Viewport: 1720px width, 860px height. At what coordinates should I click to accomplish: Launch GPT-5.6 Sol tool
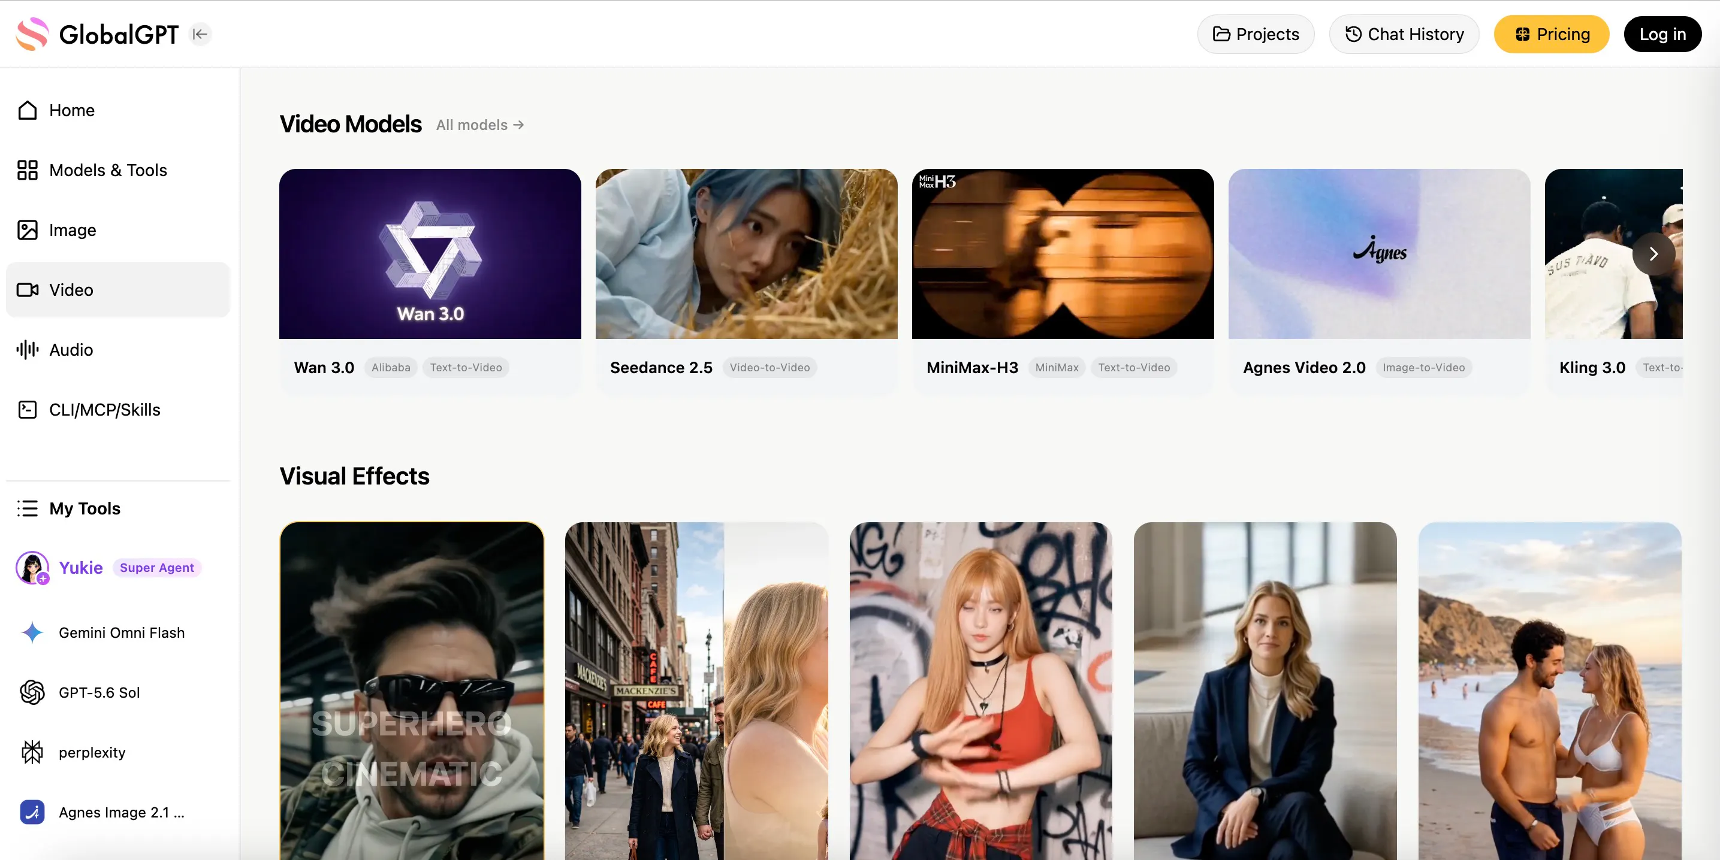pos(117,692)
